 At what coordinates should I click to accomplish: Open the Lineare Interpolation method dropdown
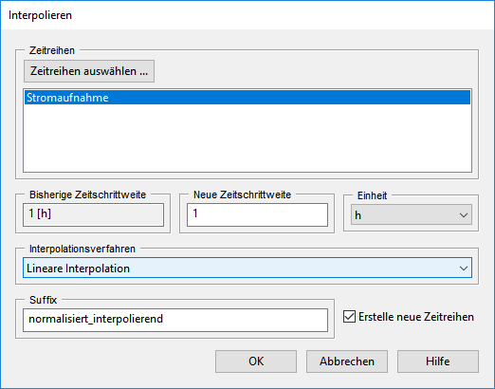[247, 269]
